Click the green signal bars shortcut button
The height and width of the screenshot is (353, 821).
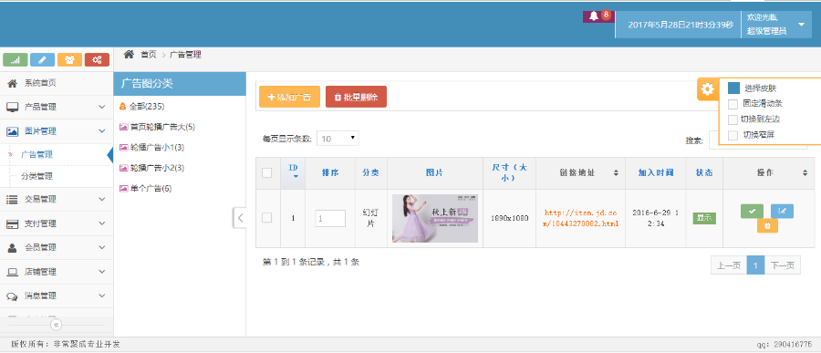pyautogui.click(x=16, y=59)
